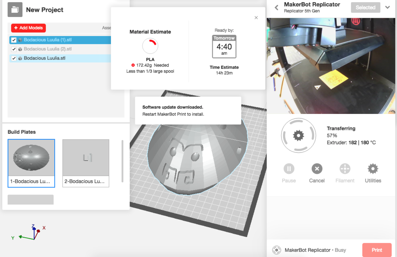Viewport: 397px width, 257px height.
Task: Click model cube icon beside Bodacious Luulia (2).stl
Action: pos(20,49)
